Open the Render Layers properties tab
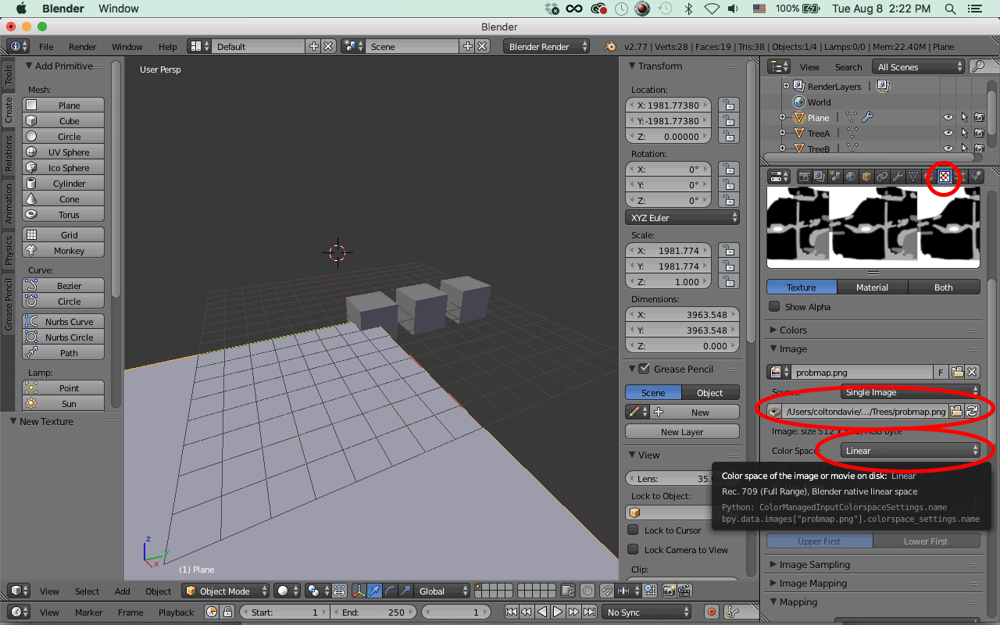 [820, 177]
